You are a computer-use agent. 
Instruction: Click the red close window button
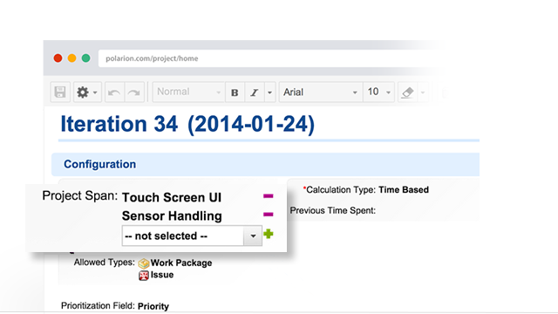(58, 58)
